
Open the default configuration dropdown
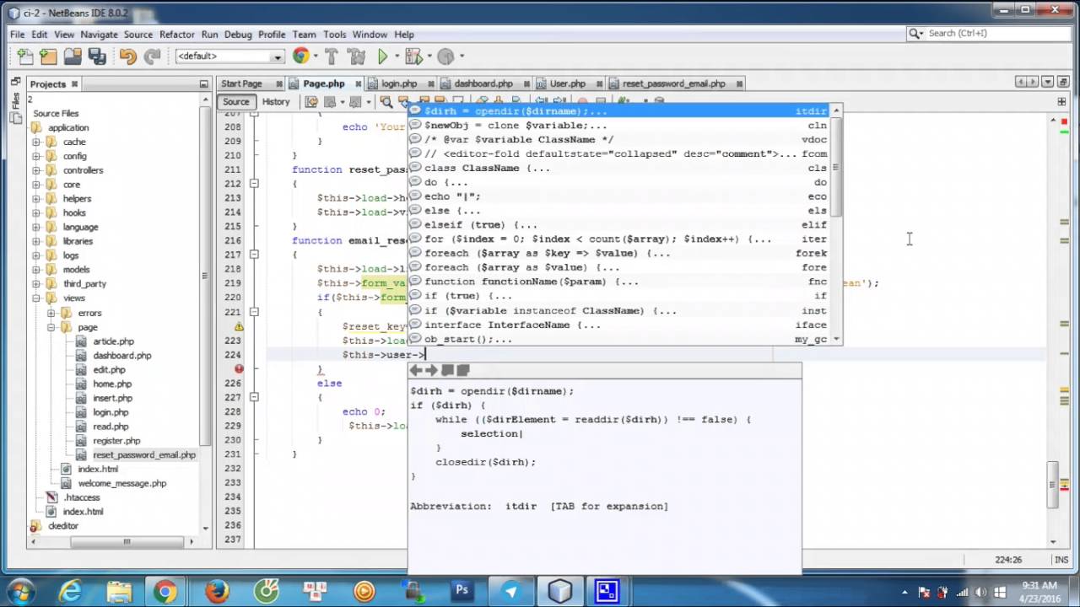(229, 56)
